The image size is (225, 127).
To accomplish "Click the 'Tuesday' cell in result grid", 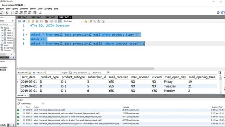I will pos(170,86).
